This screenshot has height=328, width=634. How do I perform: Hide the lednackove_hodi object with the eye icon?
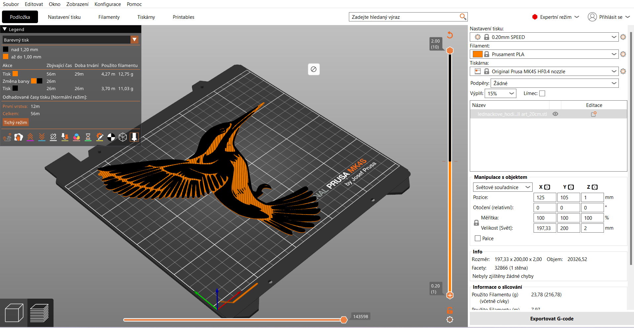click(x=555, y=114)
